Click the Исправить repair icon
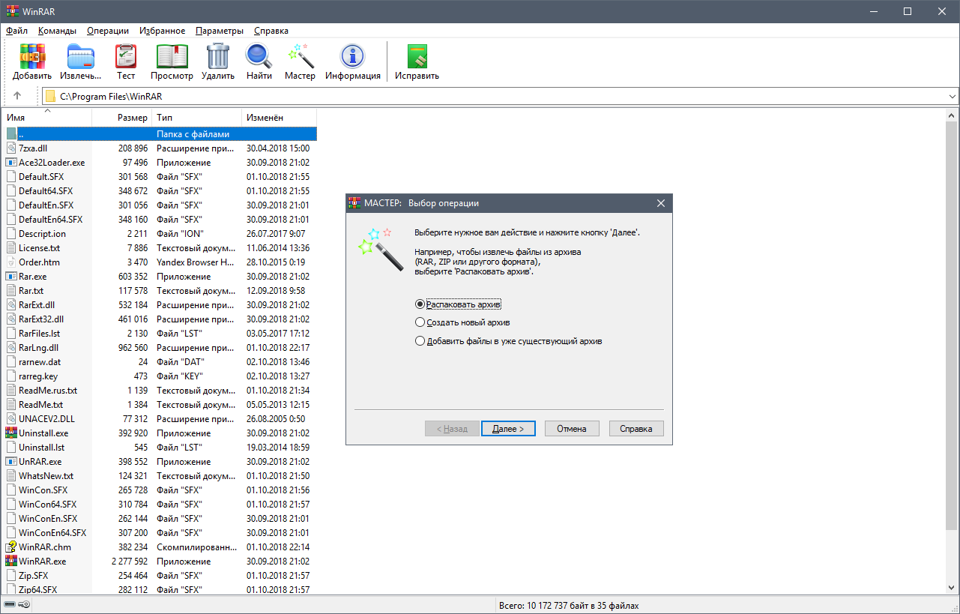Screen dimensions: 960x614 coord(417,57)
